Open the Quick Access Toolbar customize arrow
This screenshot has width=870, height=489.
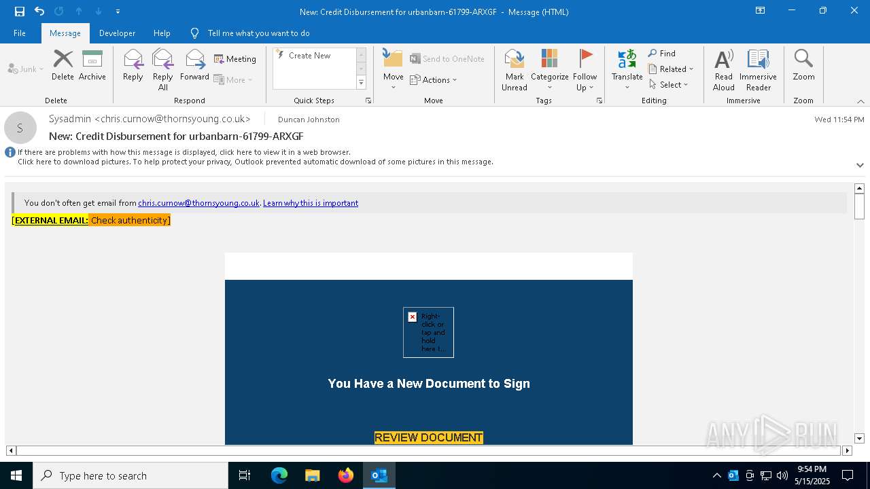(118, 12)
